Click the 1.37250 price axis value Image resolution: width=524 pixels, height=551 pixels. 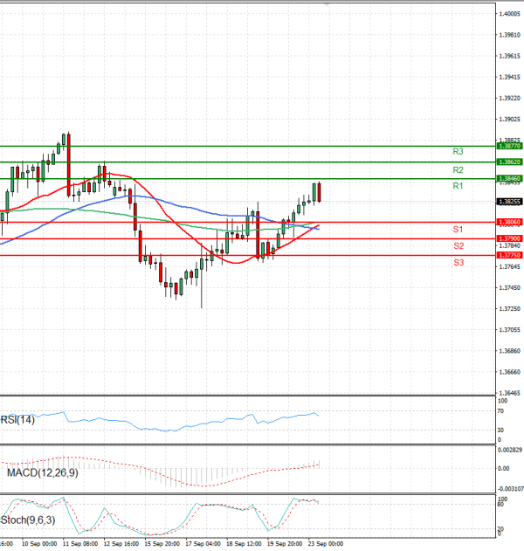click(x=510, y=308)
